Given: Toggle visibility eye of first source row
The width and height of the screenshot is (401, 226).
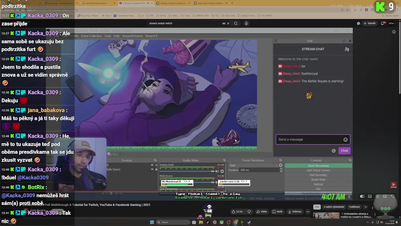Looking at the screenshot, I should click(152, 165).
